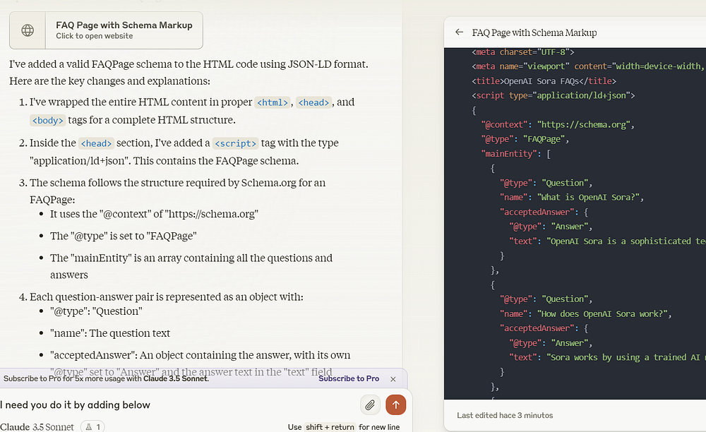Dismiss the Subscribe to Pro banner
This screenshot has width=706, height=432.
pos(393,379)
